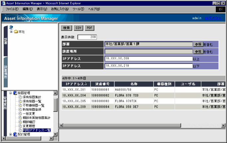
Task: Click the IP address field with 10.XXX.XX.210
Action: pos(149,66)
